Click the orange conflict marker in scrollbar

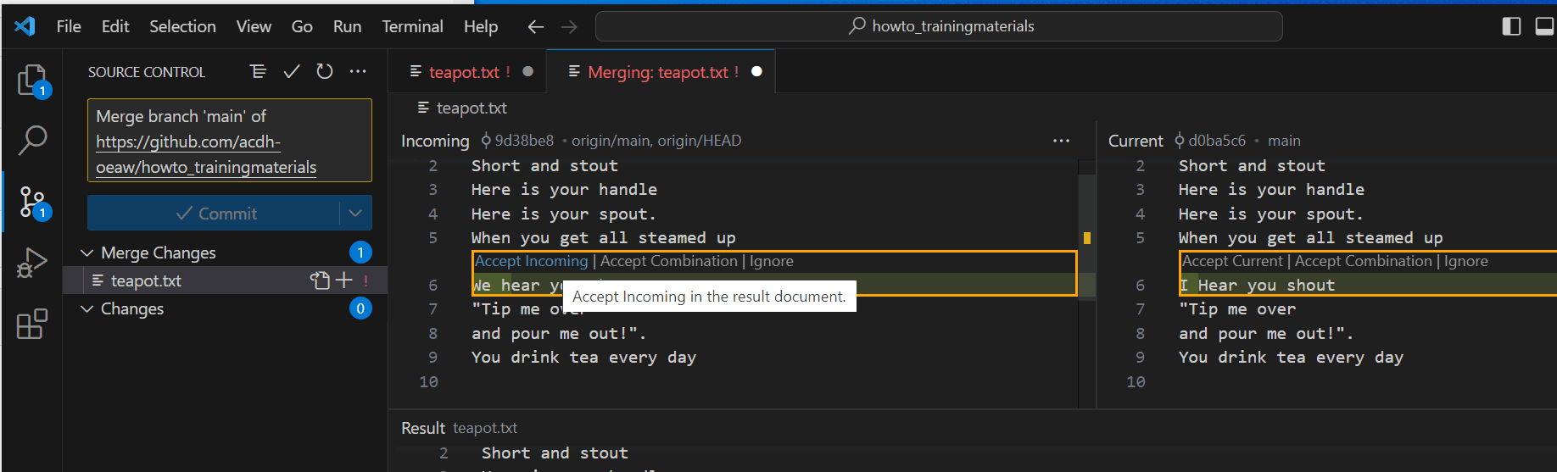click(x=1087, y=238)
